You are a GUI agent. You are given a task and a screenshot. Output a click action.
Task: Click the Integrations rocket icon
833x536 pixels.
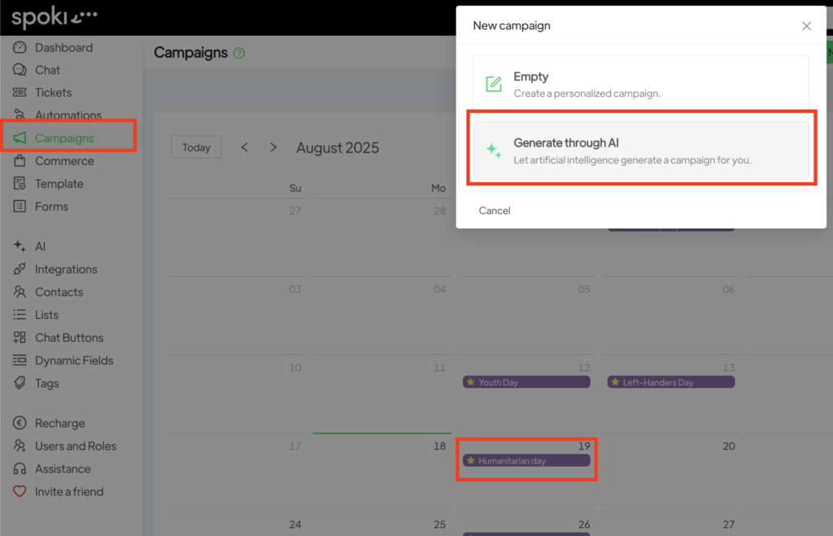point(20,269)
